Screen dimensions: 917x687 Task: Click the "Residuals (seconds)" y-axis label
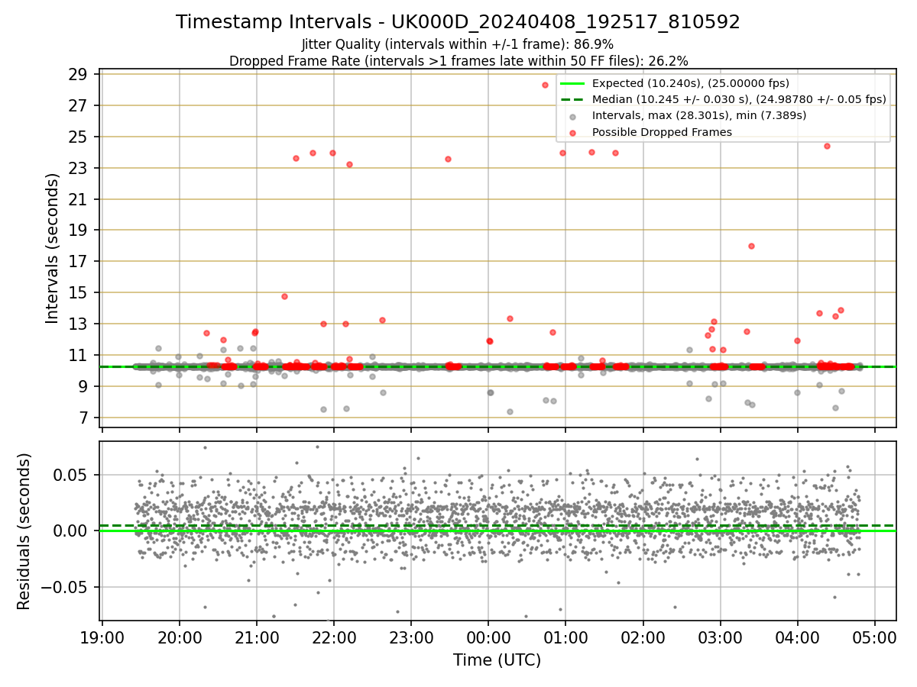point(24,531)
